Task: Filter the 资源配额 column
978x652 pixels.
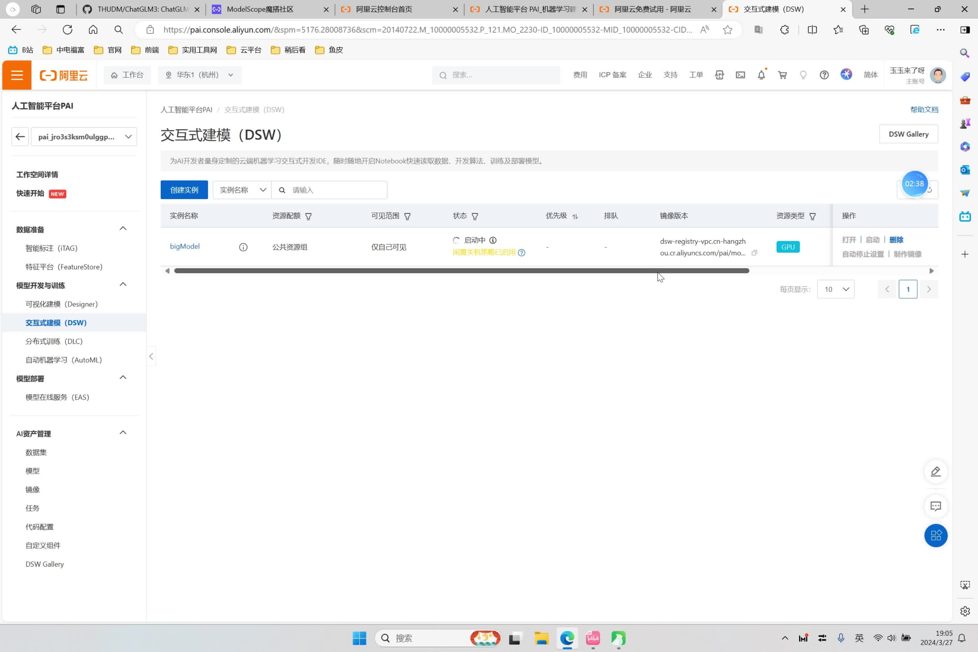Action: [308, 216]
